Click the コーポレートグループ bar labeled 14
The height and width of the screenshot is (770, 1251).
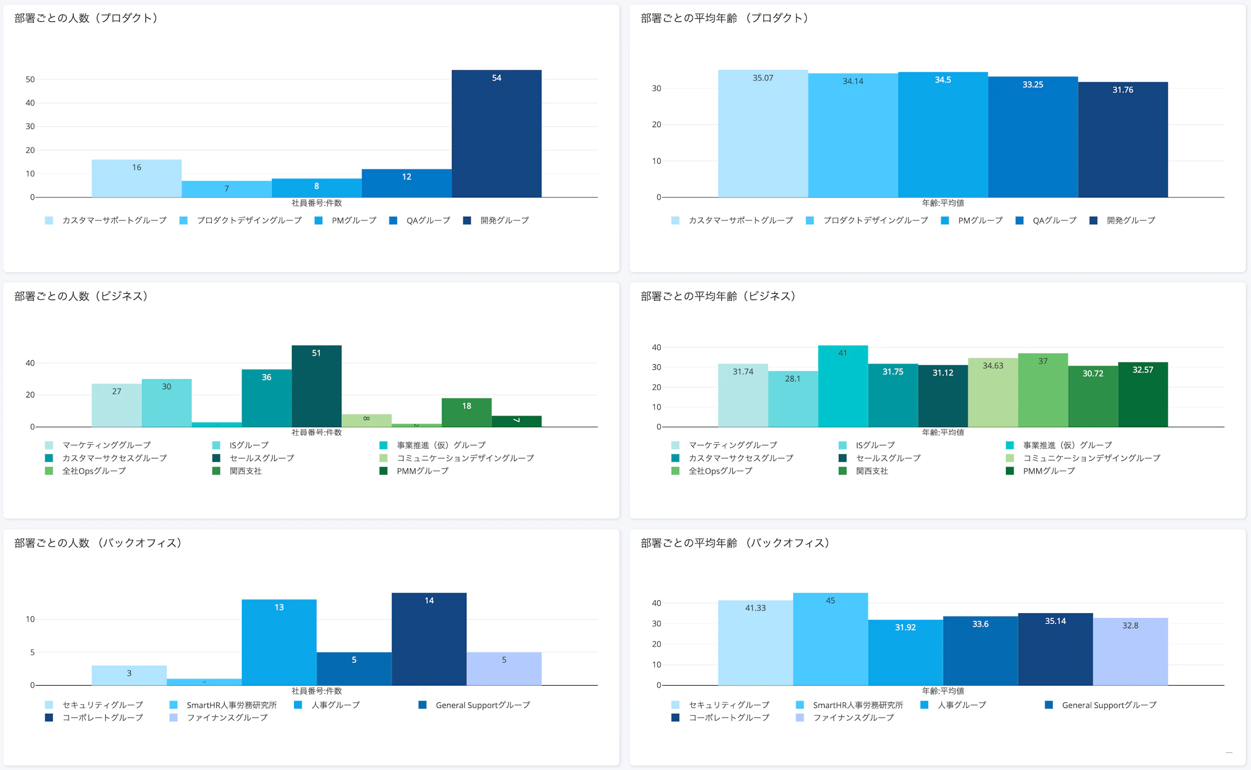tap(429, 639)
